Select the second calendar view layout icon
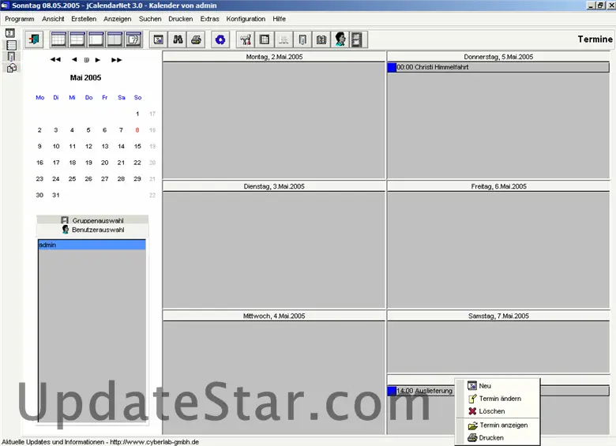Screen dimensions: 616x446 pyautogui.click(x=77, y=39)
